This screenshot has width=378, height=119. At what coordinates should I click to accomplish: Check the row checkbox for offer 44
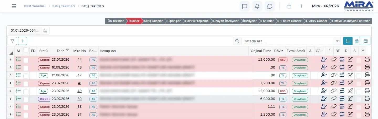tap(26, 60)
